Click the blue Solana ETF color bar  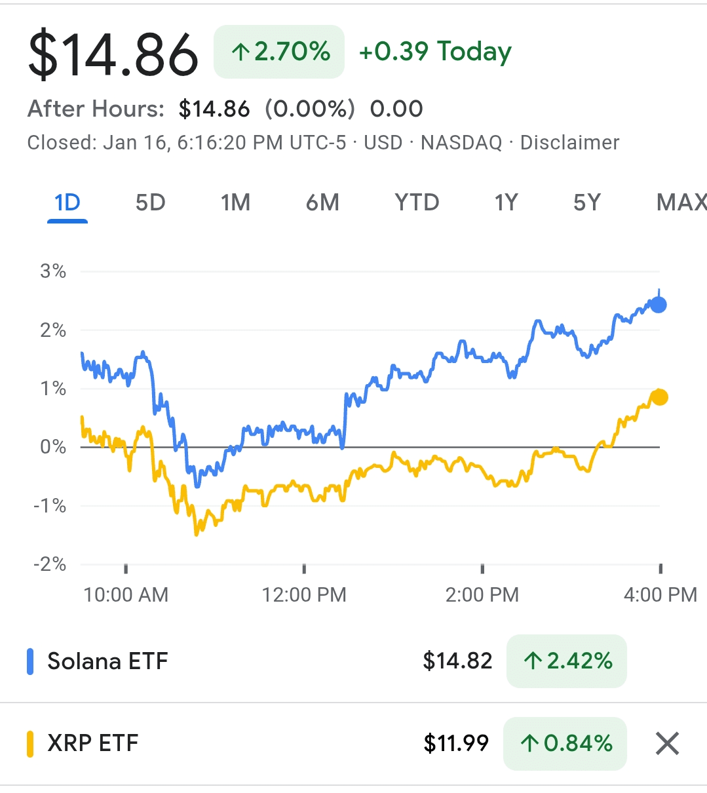pos(30,661)
